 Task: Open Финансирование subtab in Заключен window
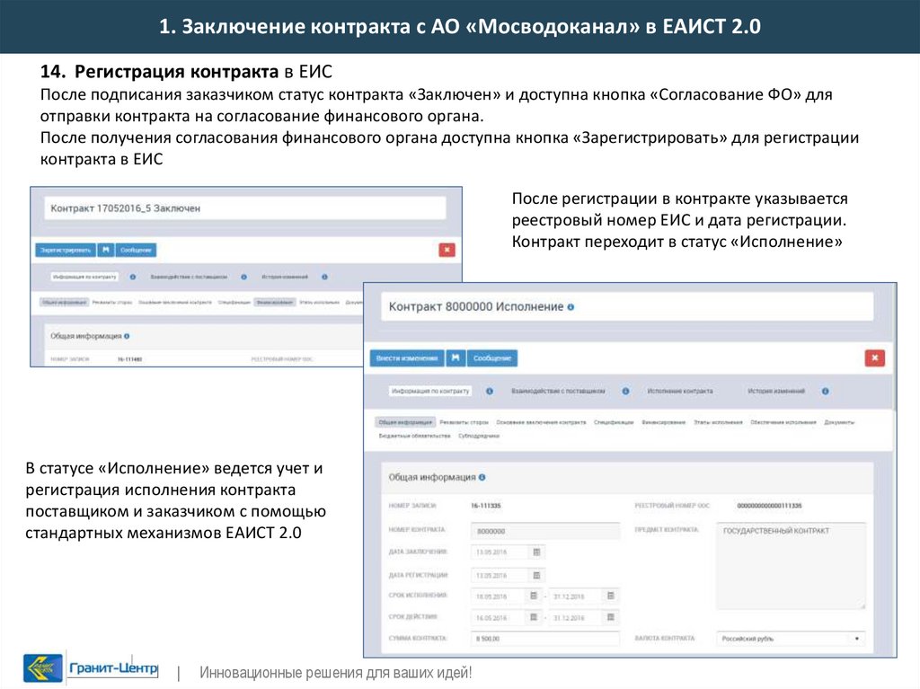(x=275, y=302)
